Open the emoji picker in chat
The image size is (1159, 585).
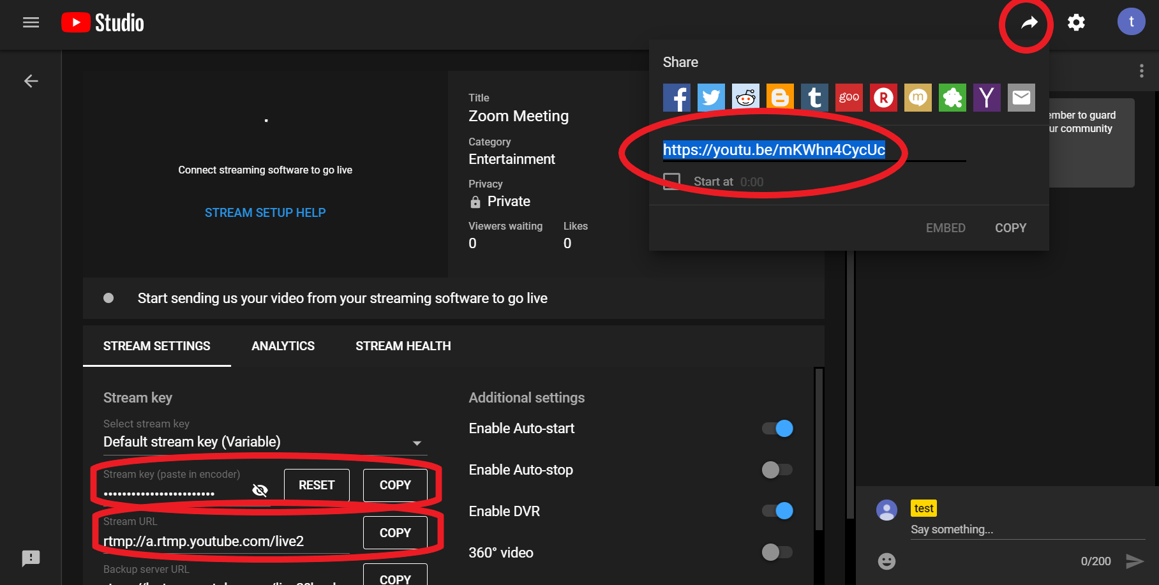coord(886,561)
